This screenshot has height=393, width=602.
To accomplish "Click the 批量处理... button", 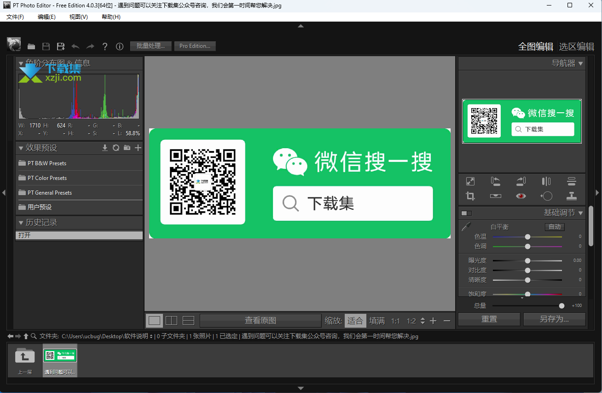I will click(151, 46).
